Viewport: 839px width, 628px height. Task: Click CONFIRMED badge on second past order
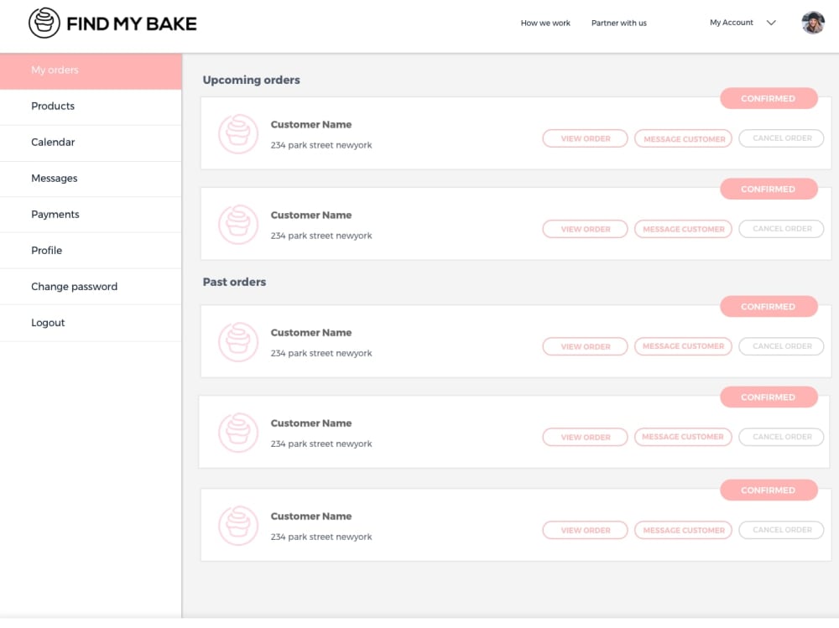coord(769,397)
